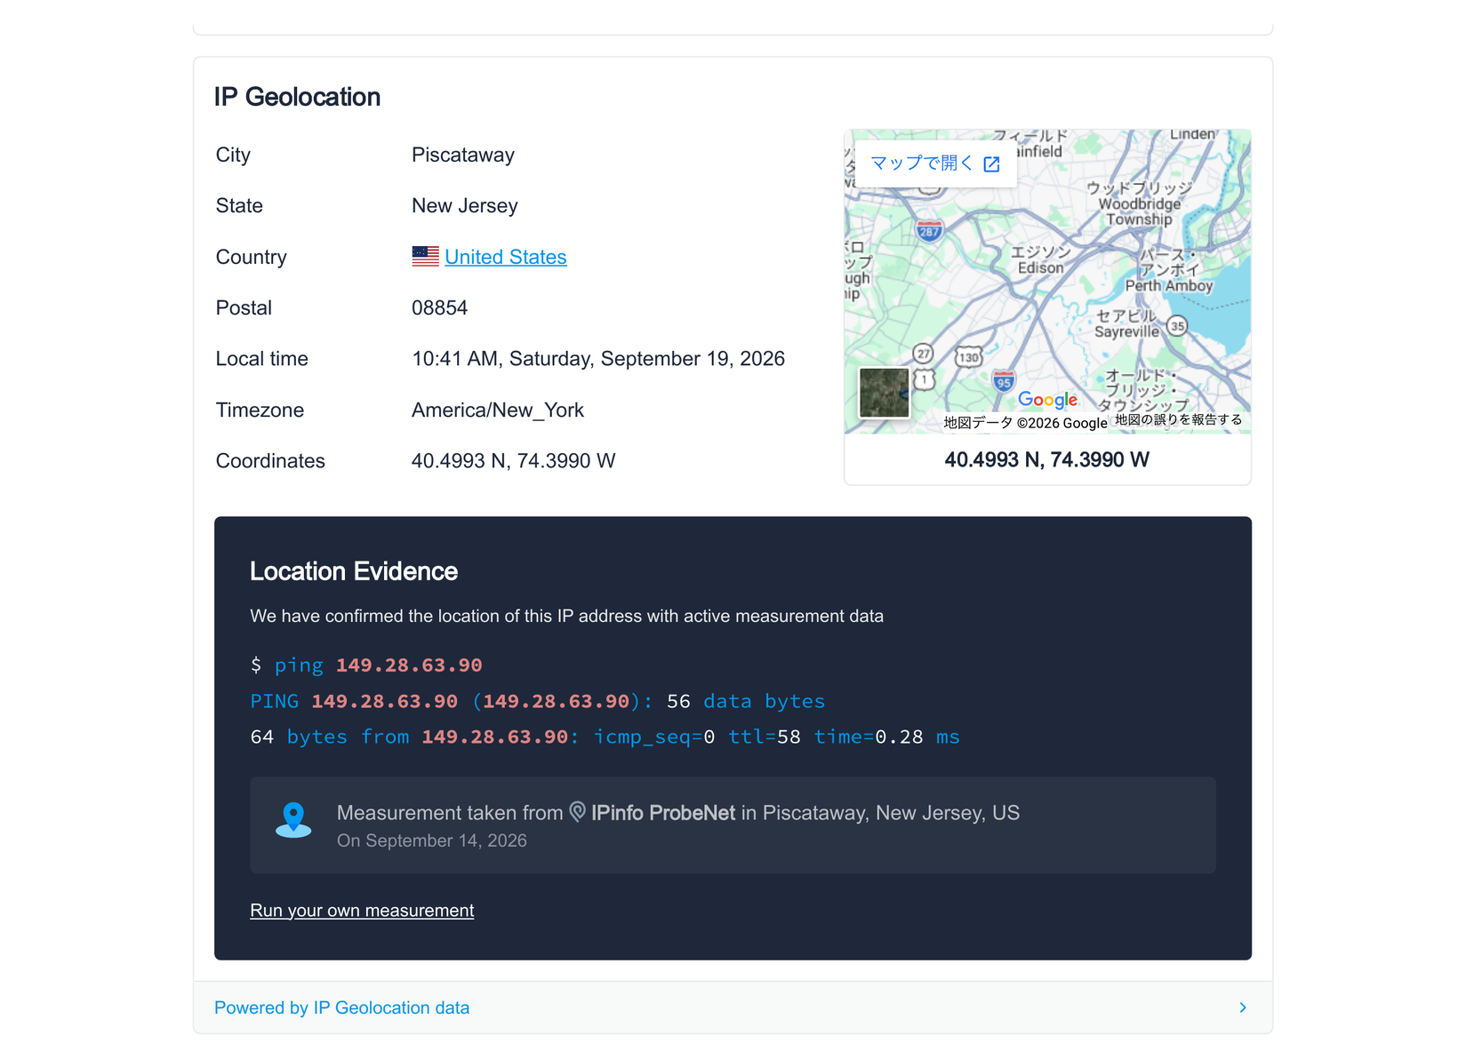
Task: Open Powered by IP Geolocation data
Action: (x=341, y=1007)
